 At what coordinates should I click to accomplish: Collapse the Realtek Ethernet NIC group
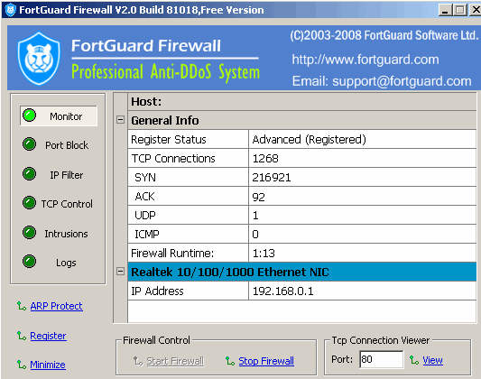tap(121, 271)
